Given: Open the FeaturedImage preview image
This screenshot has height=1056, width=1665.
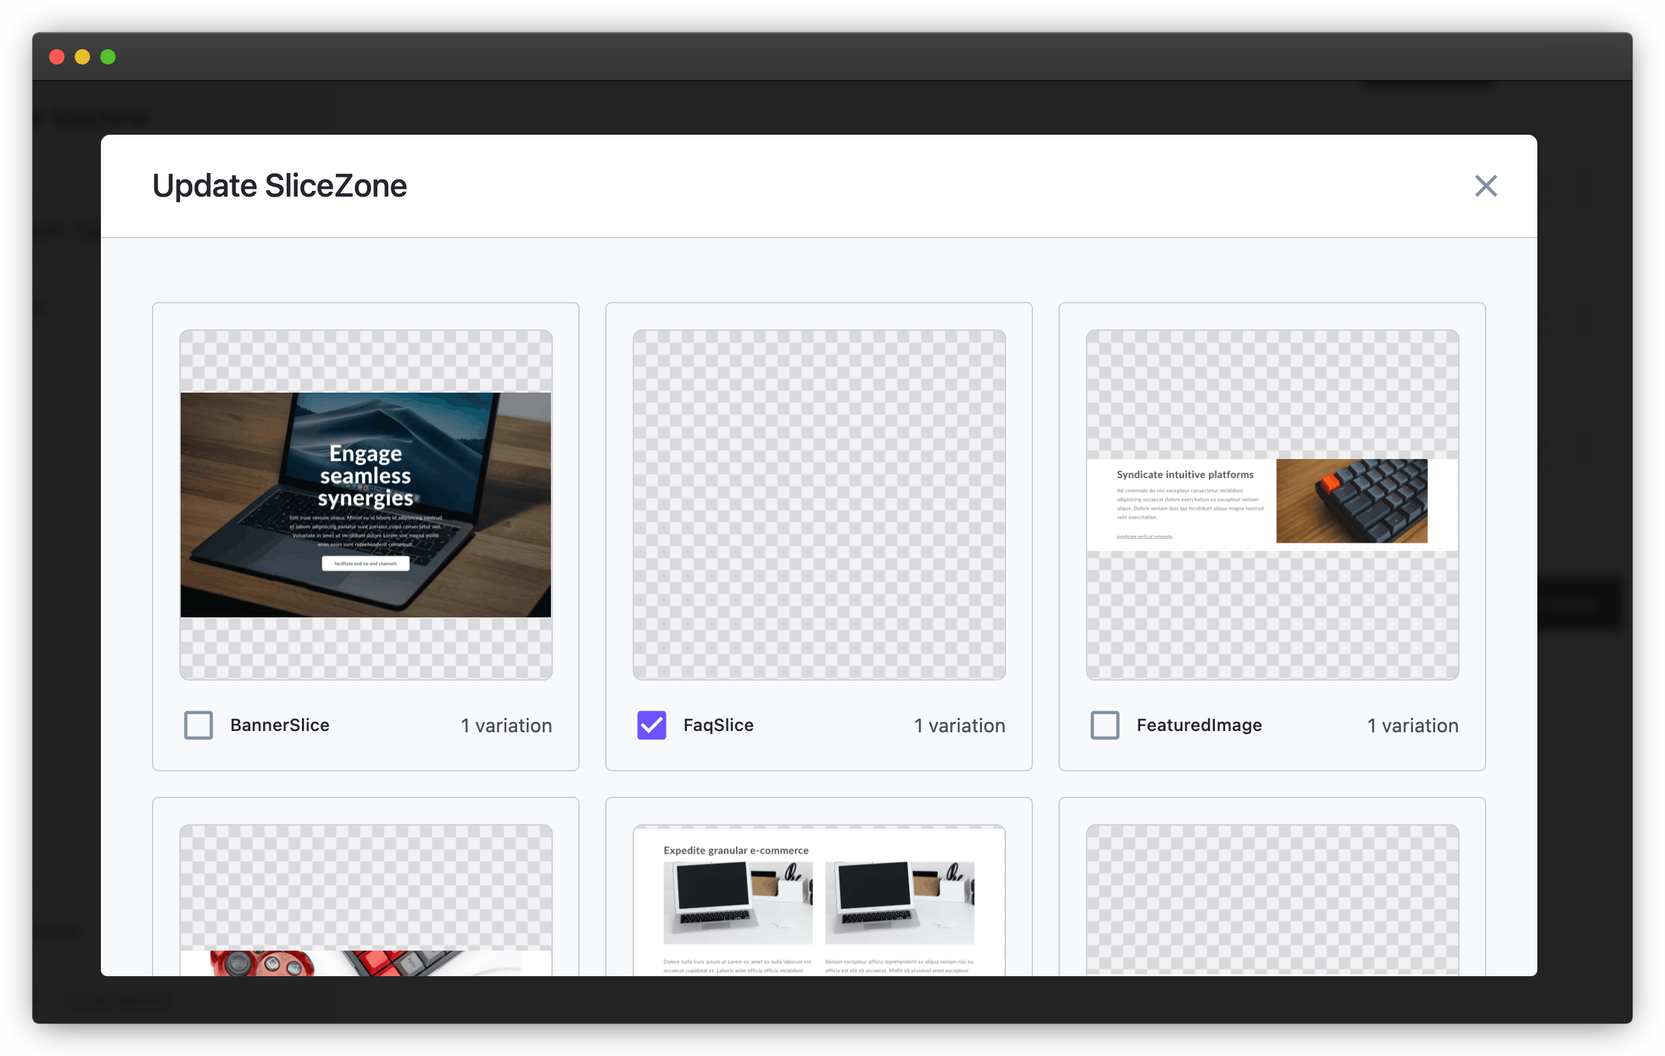Looking at the screenshot, I should click(x=1272, y=504).
